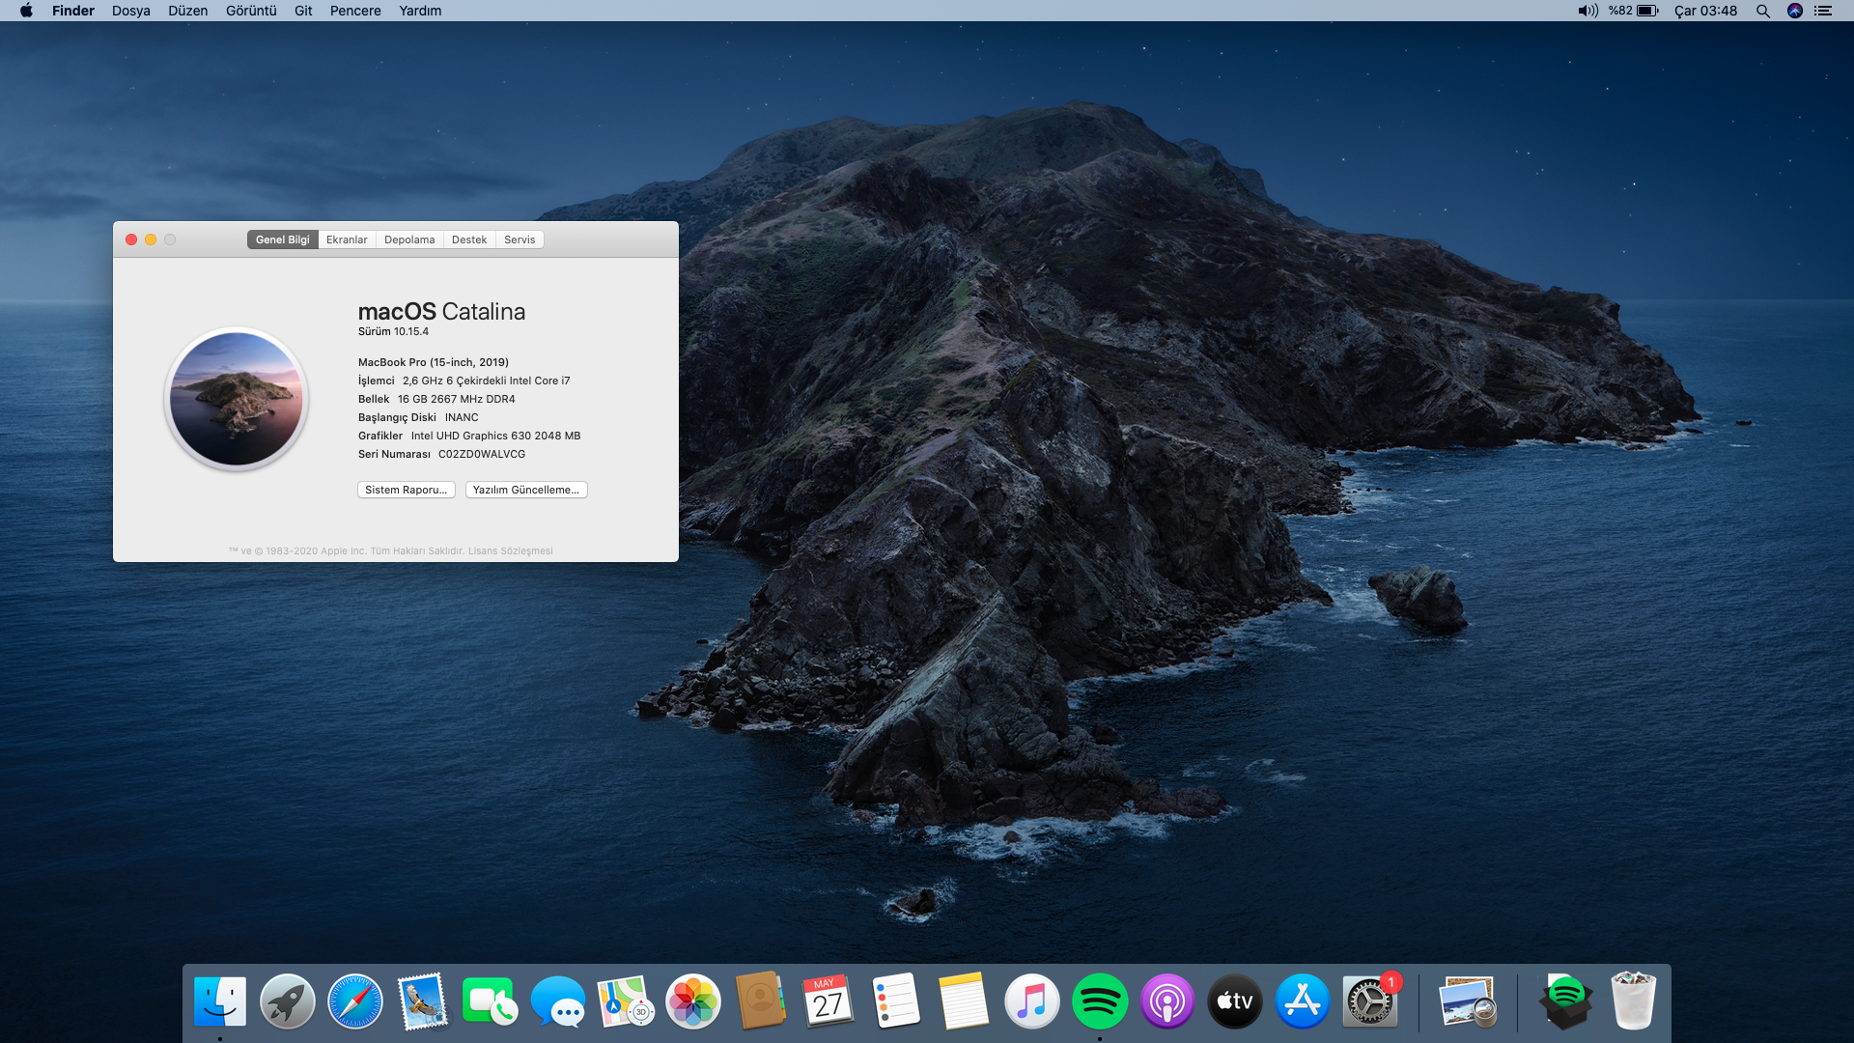1854x1043 pixels.
Task: Launch Podcasts app from dock
Action: coord(1166,1001)
